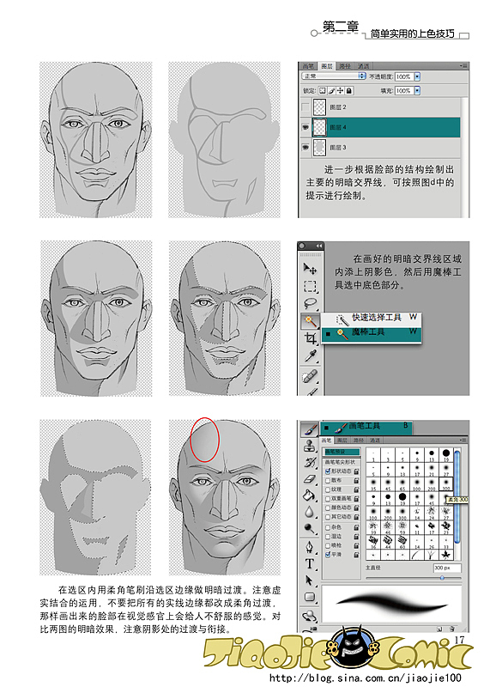Uncheck the 形状动态 checkbox
The image size is (496, 687).
click(328, 471)
